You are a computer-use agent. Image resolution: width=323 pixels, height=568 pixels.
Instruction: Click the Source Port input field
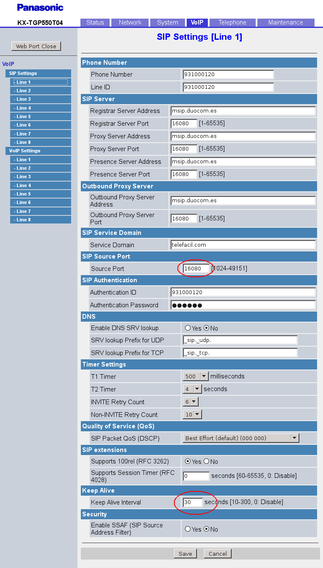[x=196, y=268]
